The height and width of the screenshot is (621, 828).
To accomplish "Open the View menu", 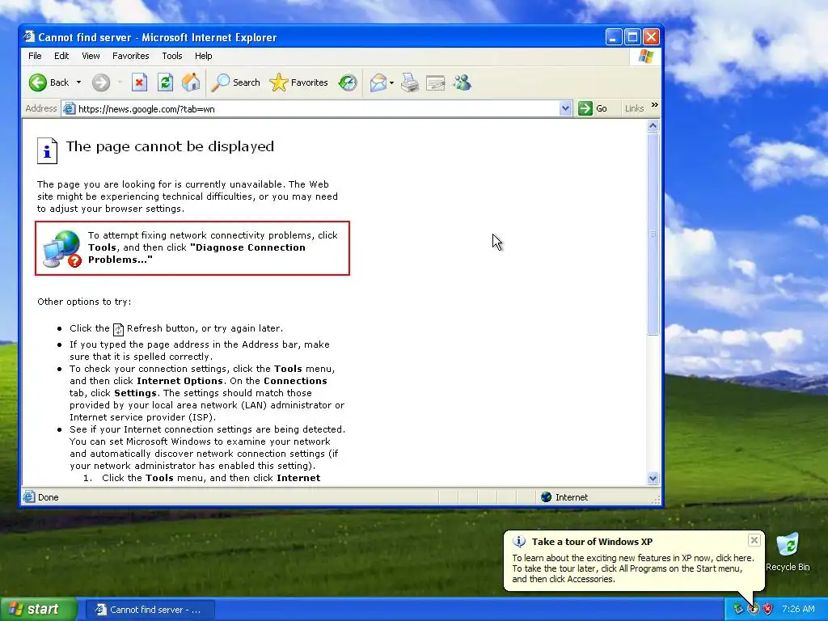I will [x=91, y=56].
